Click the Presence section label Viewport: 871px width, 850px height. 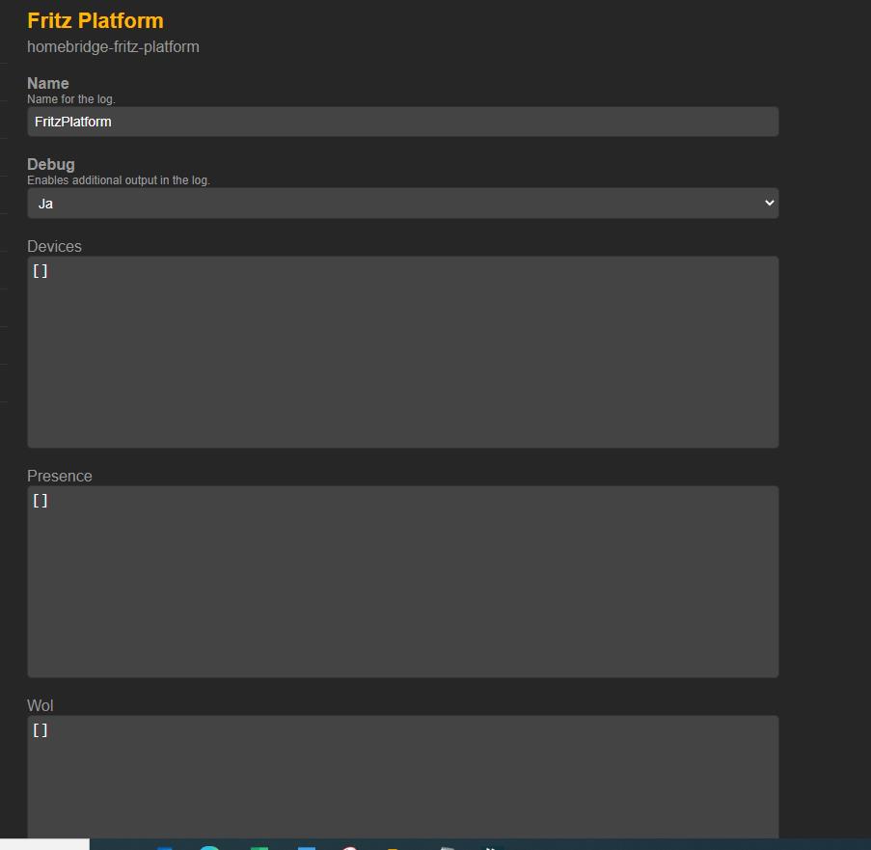pyautogui.click(x=60, y=476)
